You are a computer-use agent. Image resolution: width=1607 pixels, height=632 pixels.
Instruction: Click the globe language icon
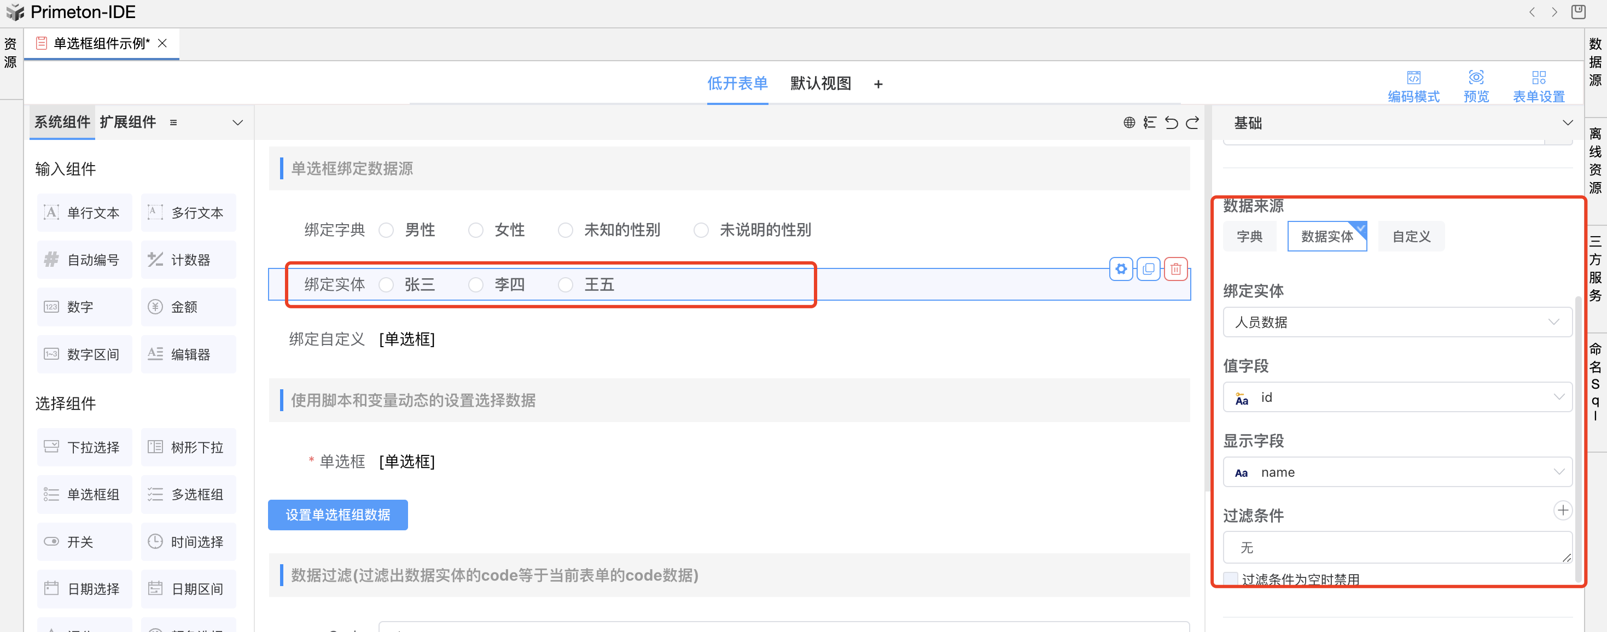coord(1128,123)
